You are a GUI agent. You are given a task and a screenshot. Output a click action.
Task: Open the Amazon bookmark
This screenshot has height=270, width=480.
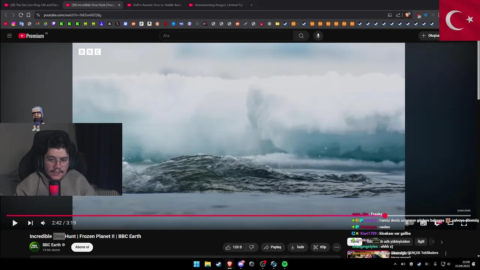point(149,24)
